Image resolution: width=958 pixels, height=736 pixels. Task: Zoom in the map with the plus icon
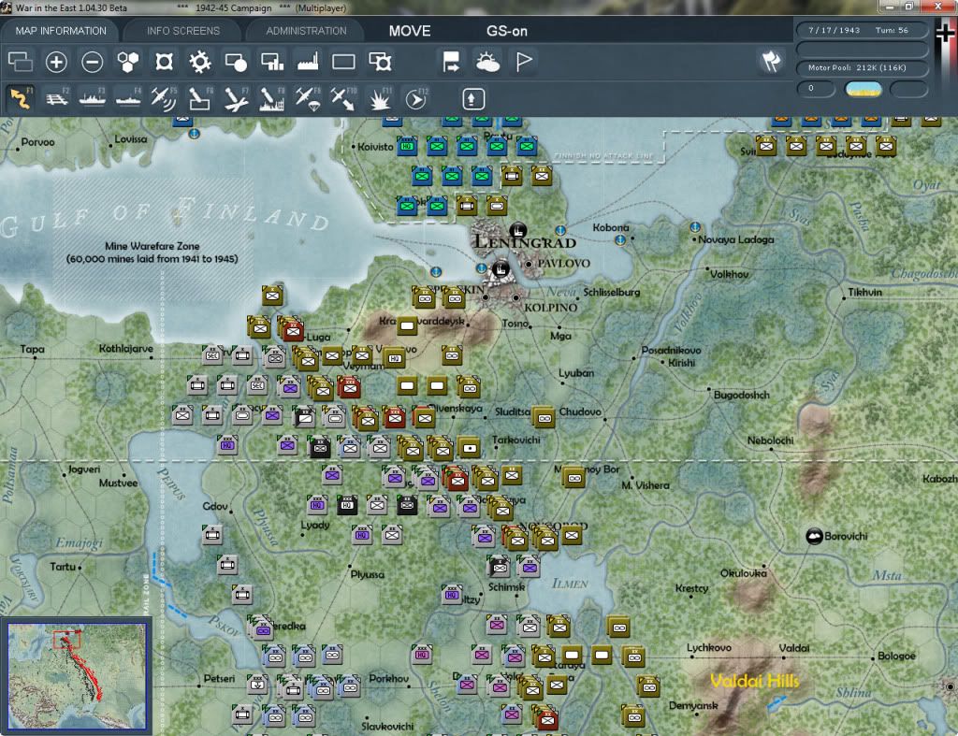56,62
